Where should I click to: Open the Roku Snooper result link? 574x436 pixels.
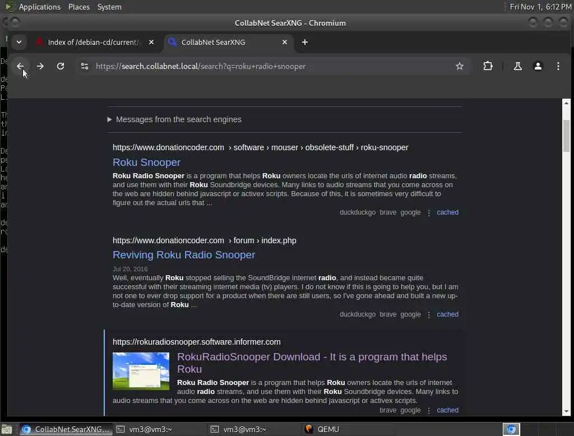point(146,162)
